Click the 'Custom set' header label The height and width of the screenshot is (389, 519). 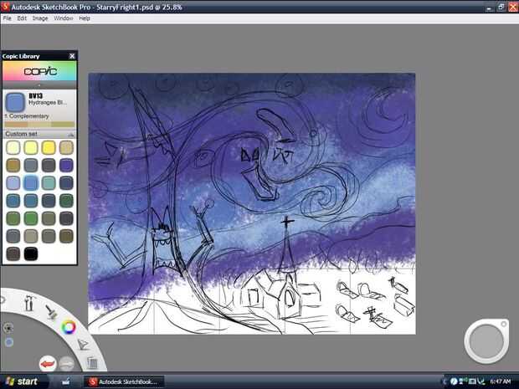pos(21,134)
